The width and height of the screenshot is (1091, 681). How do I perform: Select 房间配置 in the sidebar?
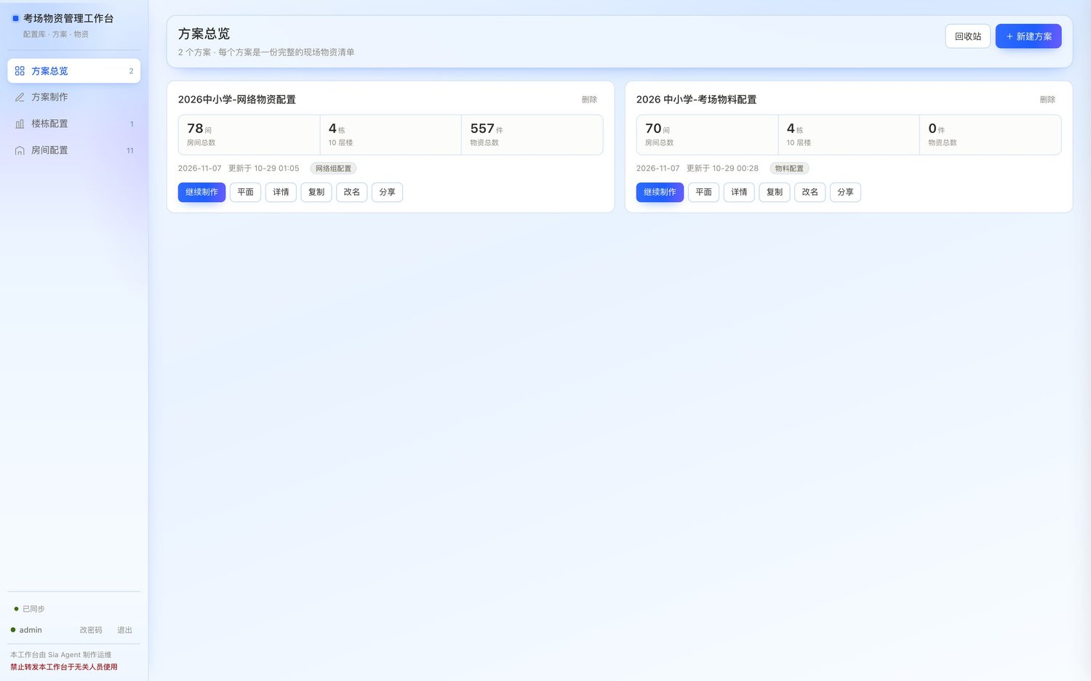73,150
